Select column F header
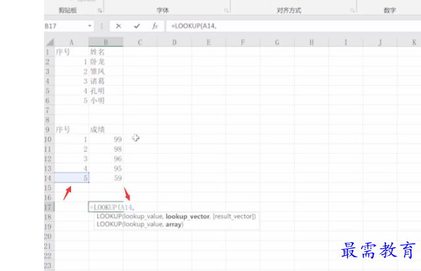 click(x=243, y=42)
